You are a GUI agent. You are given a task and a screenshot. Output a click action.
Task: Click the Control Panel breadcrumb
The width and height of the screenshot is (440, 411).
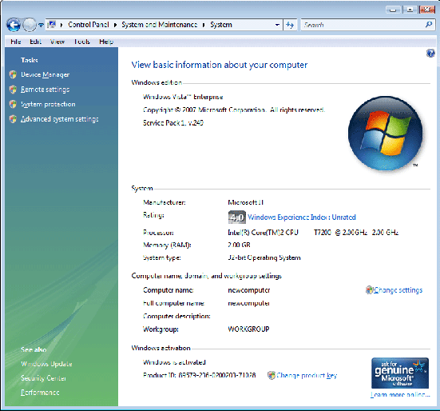point(89,25)
